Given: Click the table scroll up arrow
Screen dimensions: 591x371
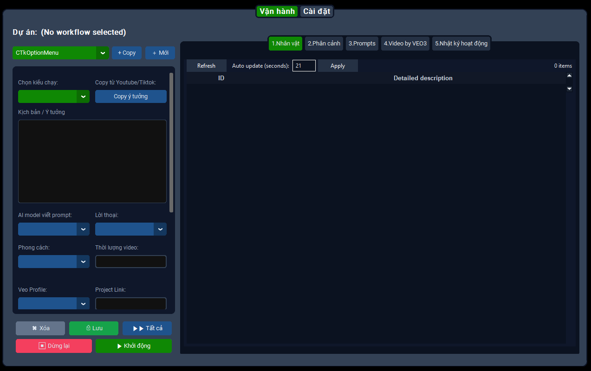Looking at the screenshot, I should point(569,76).
